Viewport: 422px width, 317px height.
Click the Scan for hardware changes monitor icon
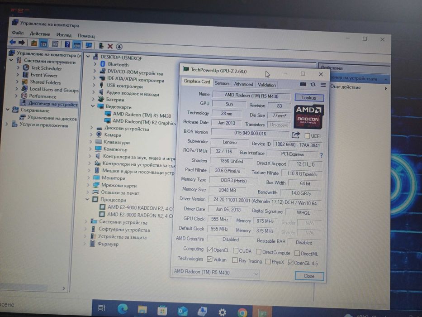tap(89, 45)
